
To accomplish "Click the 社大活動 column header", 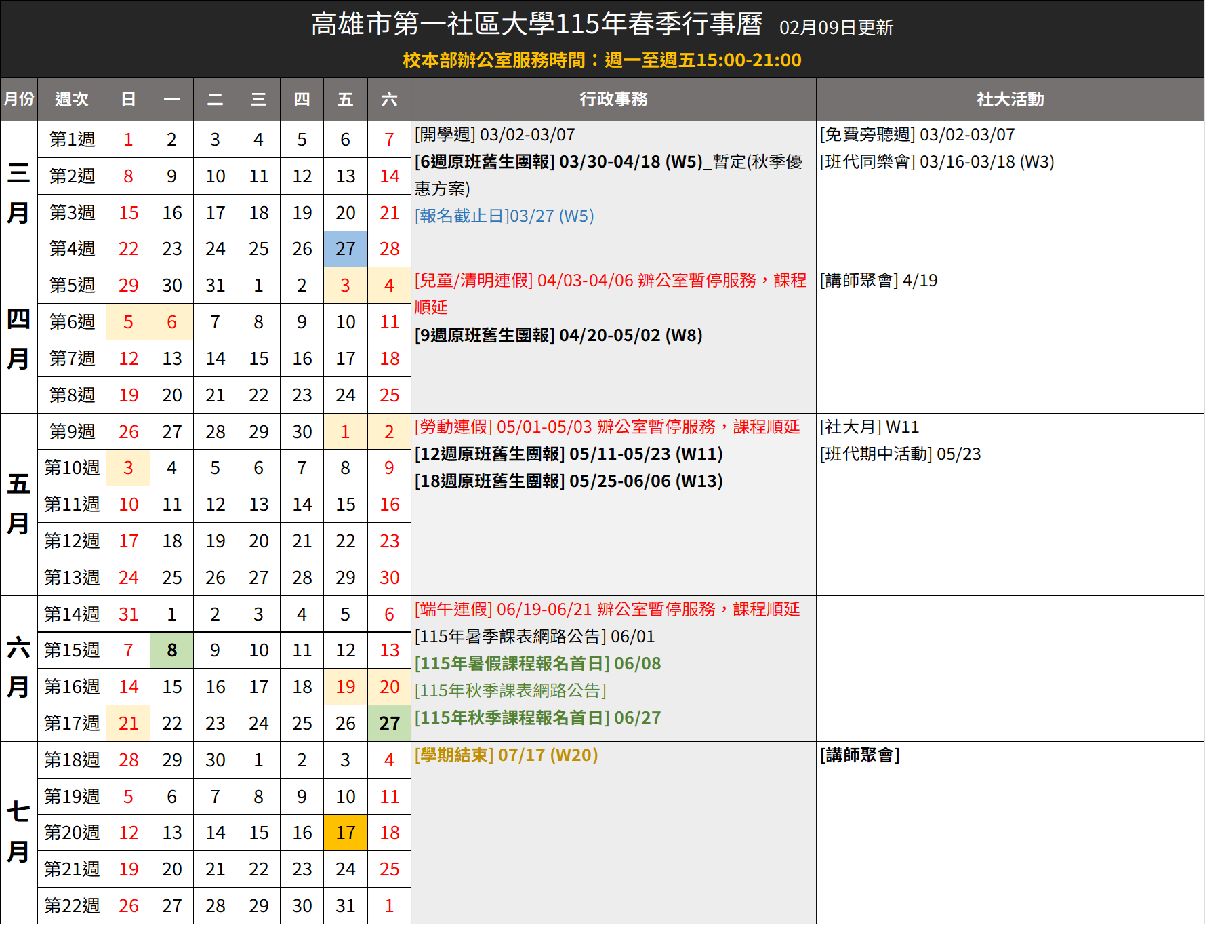I will pos(1009,100).
